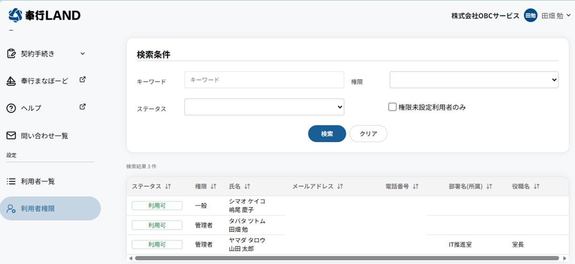Click 利用可 status badge for 山田 太郎

(157, 244)
